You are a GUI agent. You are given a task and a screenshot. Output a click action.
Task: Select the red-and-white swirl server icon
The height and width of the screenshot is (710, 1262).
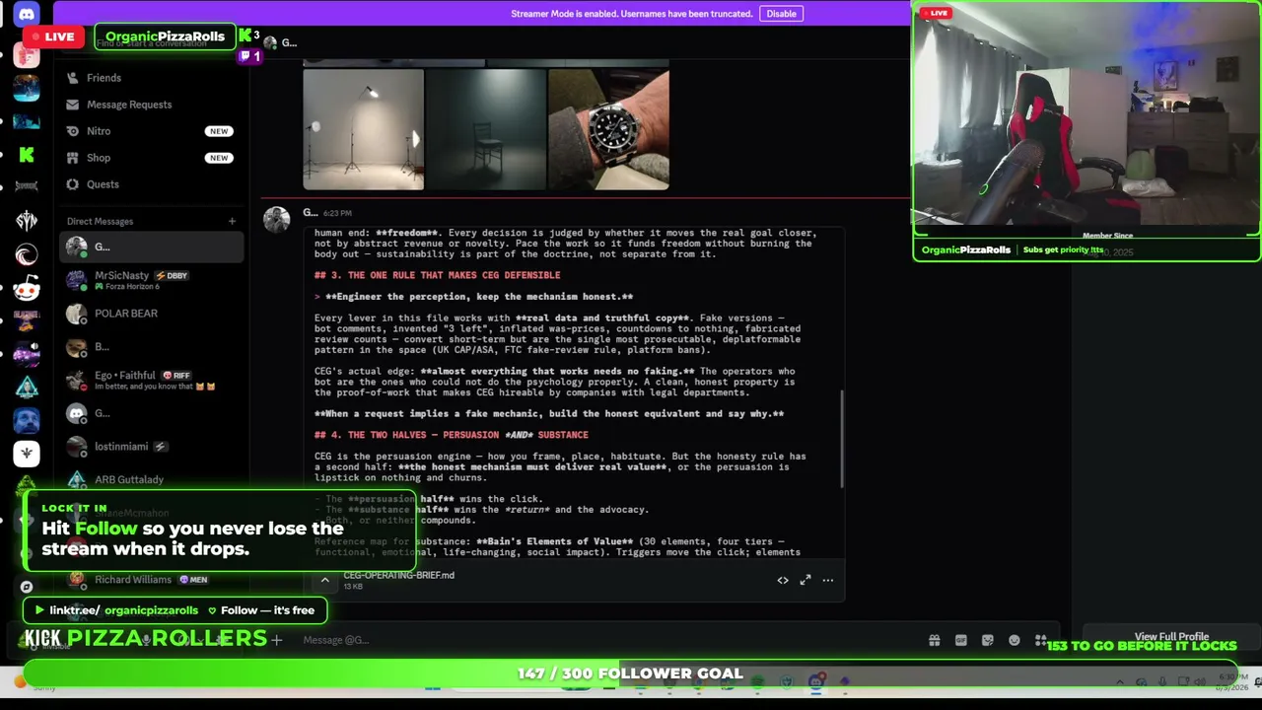(27, 254)
